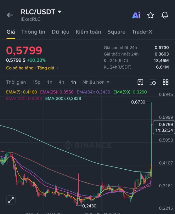The height and width of the screenshot is (214, 175).
Task: Open the Square tab
Action: 116,32
